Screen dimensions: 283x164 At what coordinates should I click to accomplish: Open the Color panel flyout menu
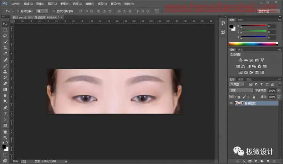pos(279,20)
